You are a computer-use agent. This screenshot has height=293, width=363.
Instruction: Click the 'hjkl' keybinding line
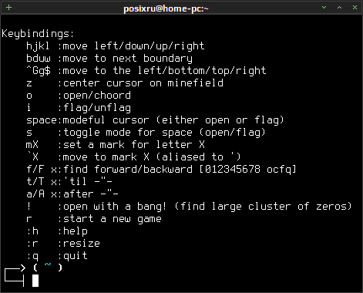coord(116,46)
